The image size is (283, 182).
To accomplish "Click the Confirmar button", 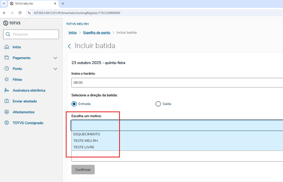I will (83, 170).
